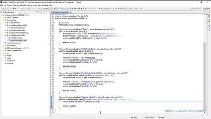Select the Project Explorer tab

tap(8, 12)
